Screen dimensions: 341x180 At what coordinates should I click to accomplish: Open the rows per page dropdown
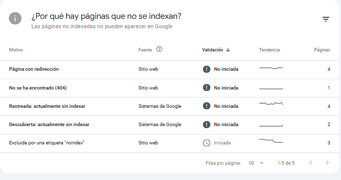click(x=256, y=163)
